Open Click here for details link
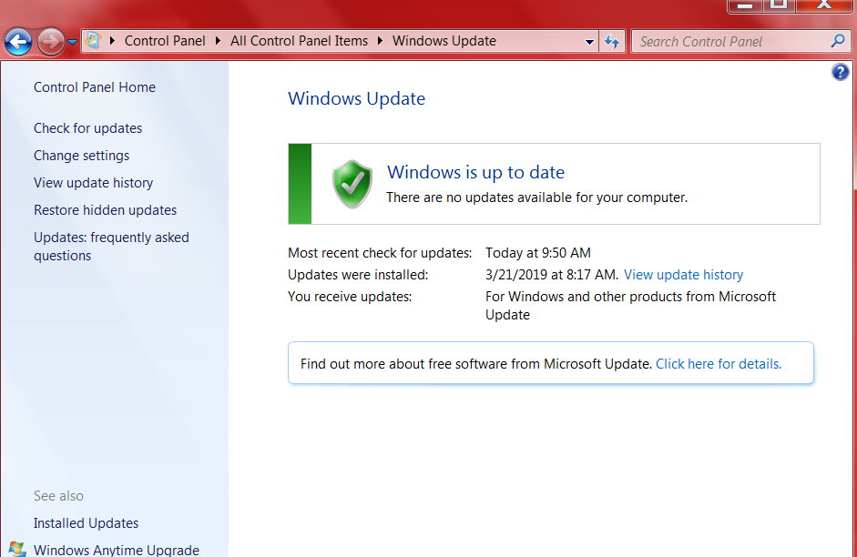This screenshot has height=557, width=857. pyautogui.click(x=719, y=364)
